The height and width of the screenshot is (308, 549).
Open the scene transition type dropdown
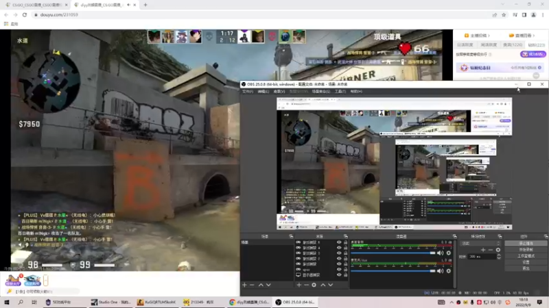pos(481,244)
